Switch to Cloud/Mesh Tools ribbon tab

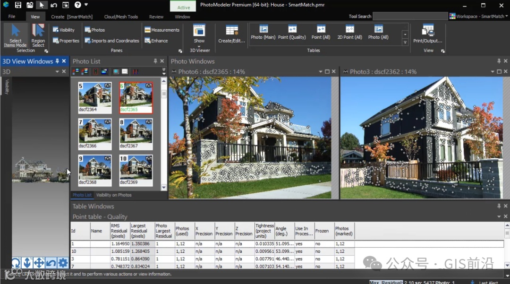point(121,17)
